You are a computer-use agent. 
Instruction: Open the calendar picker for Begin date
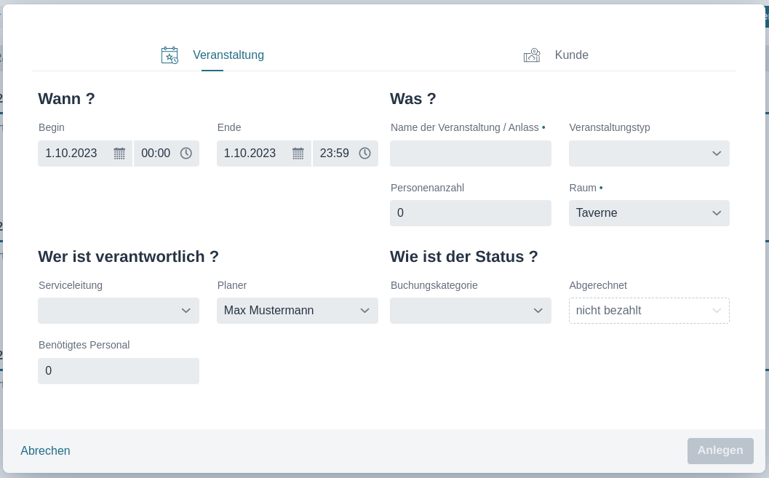(x=119, y=154)
